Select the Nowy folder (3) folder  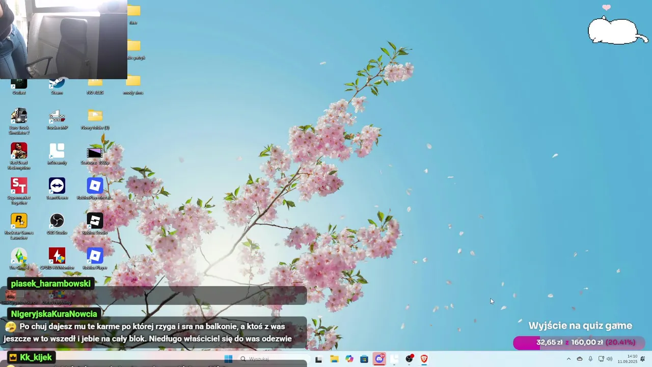tap(95, 119)
